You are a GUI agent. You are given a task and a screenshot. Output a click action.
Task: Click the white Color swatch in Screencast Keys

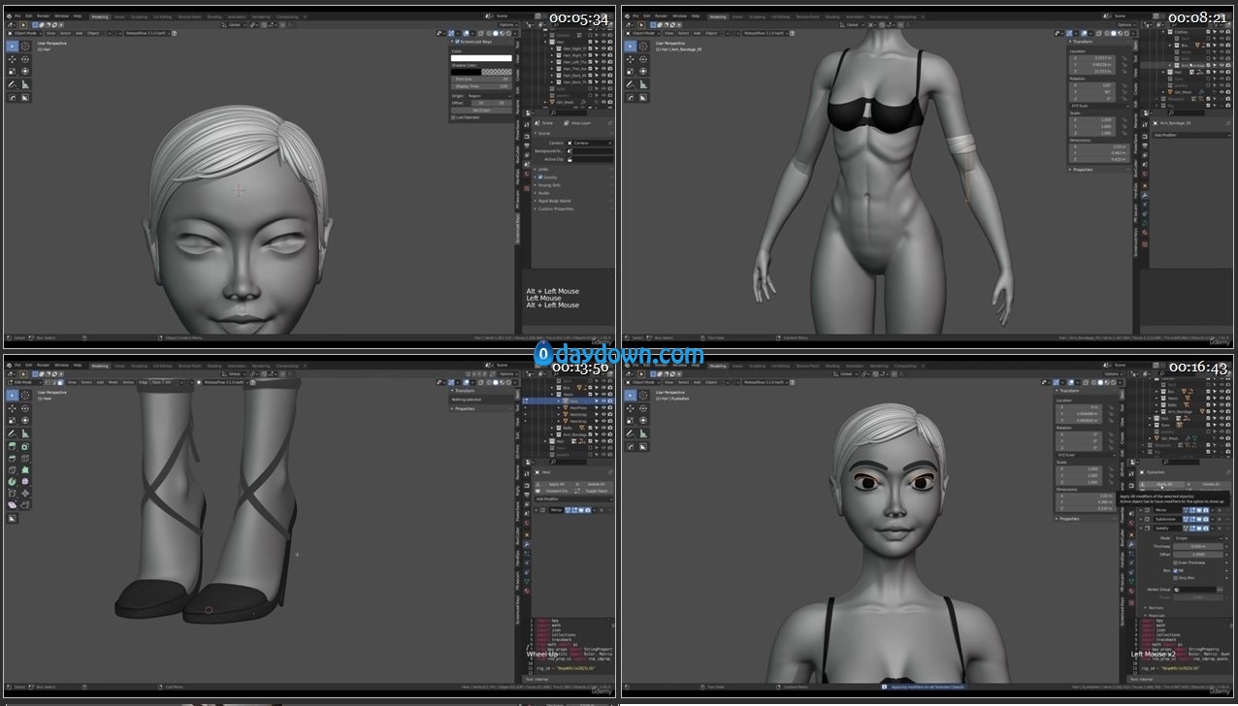[x=482, y=58]
